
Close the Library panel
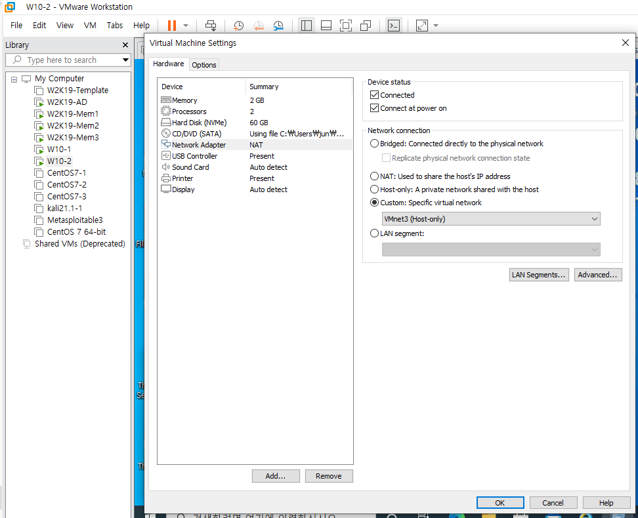point(125,45)
